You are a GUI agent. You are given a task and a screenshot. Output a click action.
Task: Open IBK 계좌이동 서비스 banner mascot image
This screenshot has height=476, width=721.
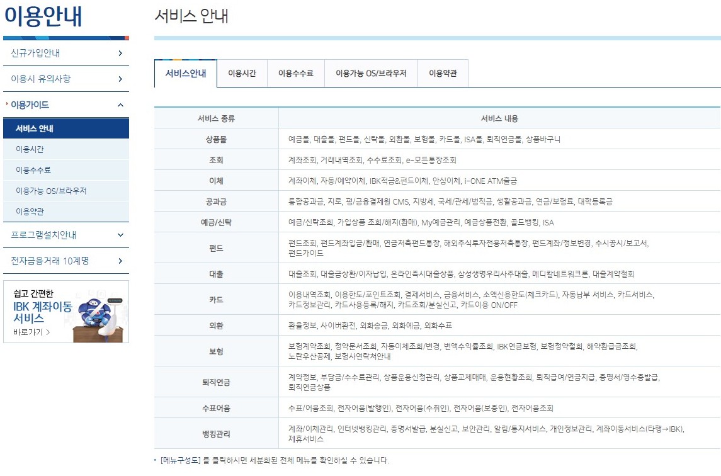pos(99,319)
